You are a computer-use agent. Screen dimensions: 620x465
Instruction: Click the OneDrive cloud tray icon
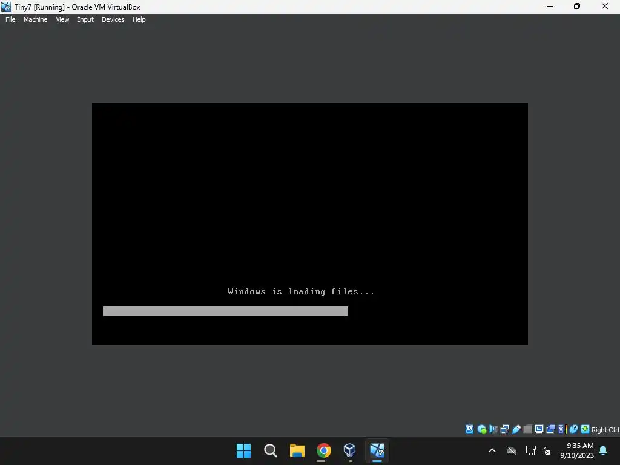512,450
